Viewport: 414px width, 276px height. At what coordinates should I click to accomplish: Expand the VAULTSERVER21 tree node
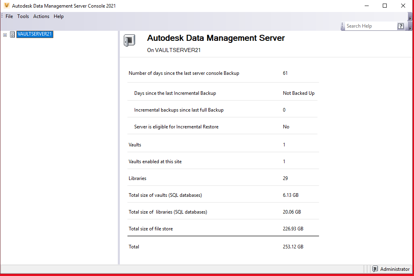click(4, 35)
